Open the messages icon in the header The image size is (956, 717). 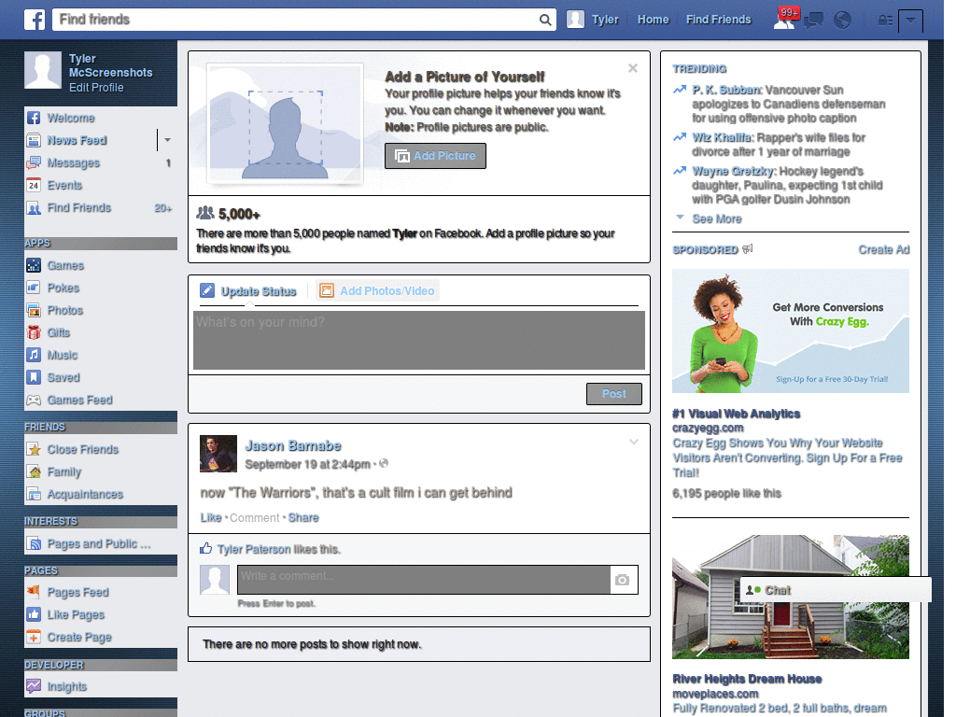813,21
